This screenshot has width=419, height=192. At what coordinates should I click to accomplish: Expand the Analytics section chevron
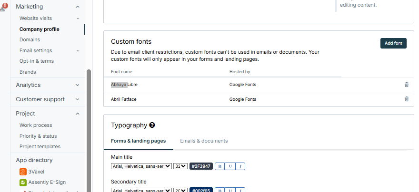click(78, 85)
